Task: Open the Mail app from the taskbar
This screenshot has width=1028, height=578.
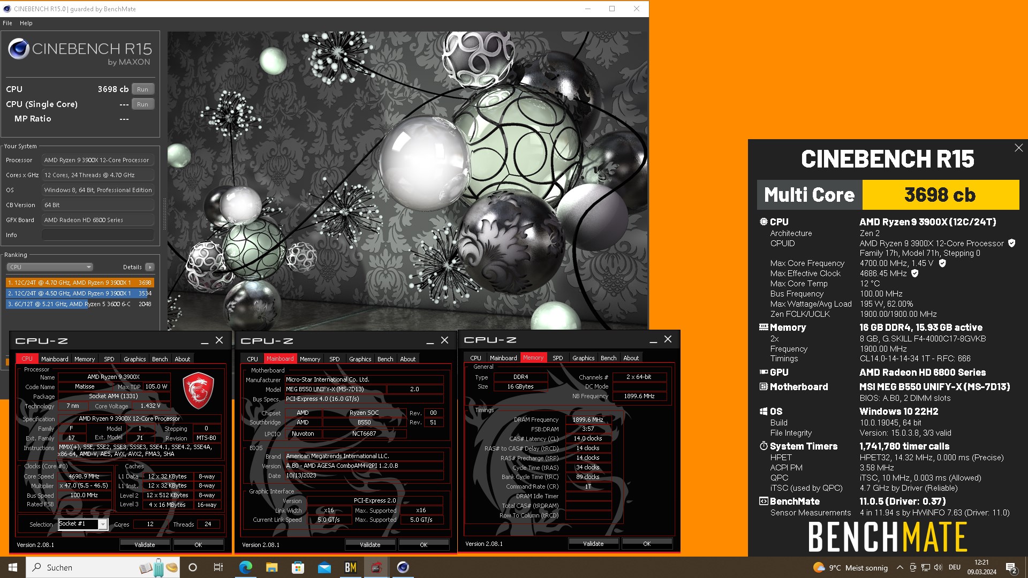Action: coord(324,567)
